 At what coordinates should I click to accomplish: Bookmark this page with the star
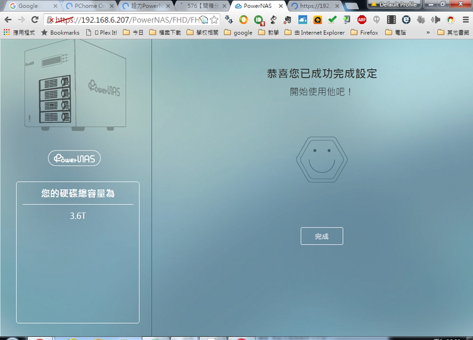pyautogui.click(x=214, y=20)
